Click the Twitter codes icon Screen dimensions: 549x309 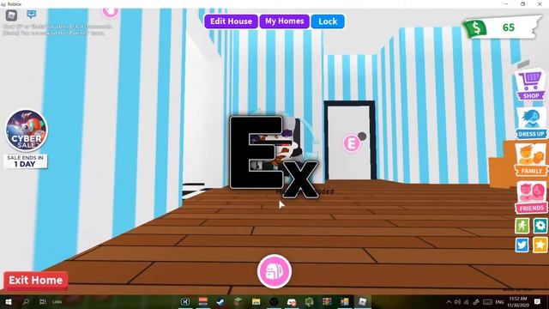point(522,245)
